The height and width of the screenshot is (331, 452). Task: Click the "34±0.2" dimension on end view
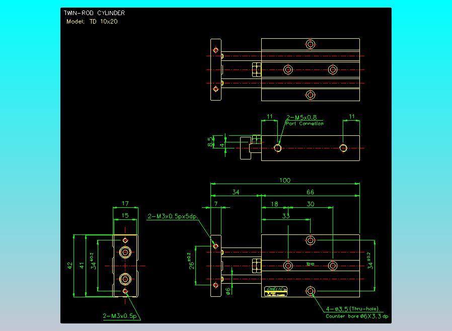[x=93, y=261]
